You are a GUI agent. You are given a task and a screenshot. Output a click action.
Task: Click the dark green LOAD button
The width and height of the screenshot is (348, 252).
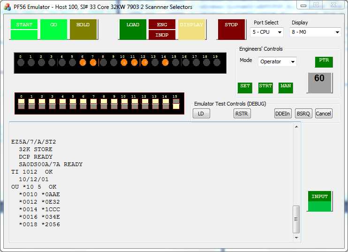(133, 30)
